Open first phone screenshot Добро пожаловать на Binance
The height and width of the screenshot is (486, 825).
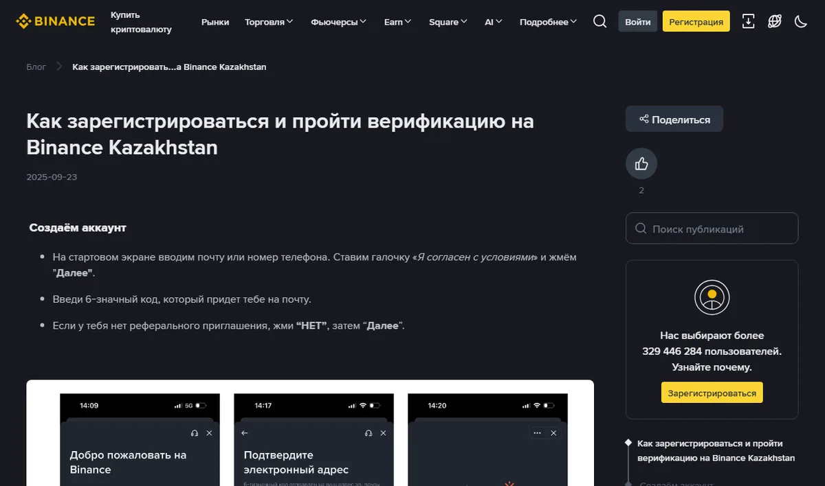[x=140, y=439]
